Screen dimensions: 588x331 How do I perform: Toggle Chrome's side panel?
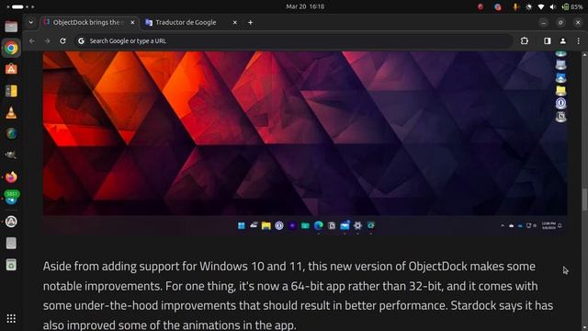(x=548, y=40)
